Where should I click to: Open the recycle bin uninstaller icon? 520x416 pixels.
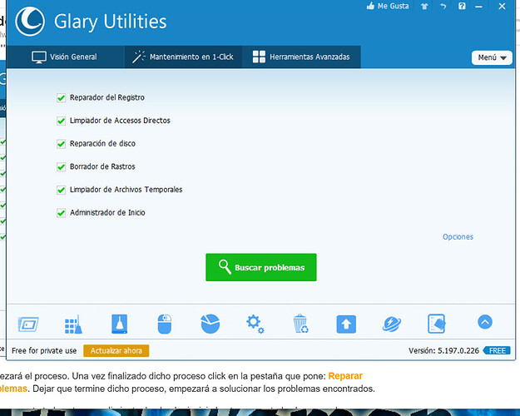coord(301,324)
